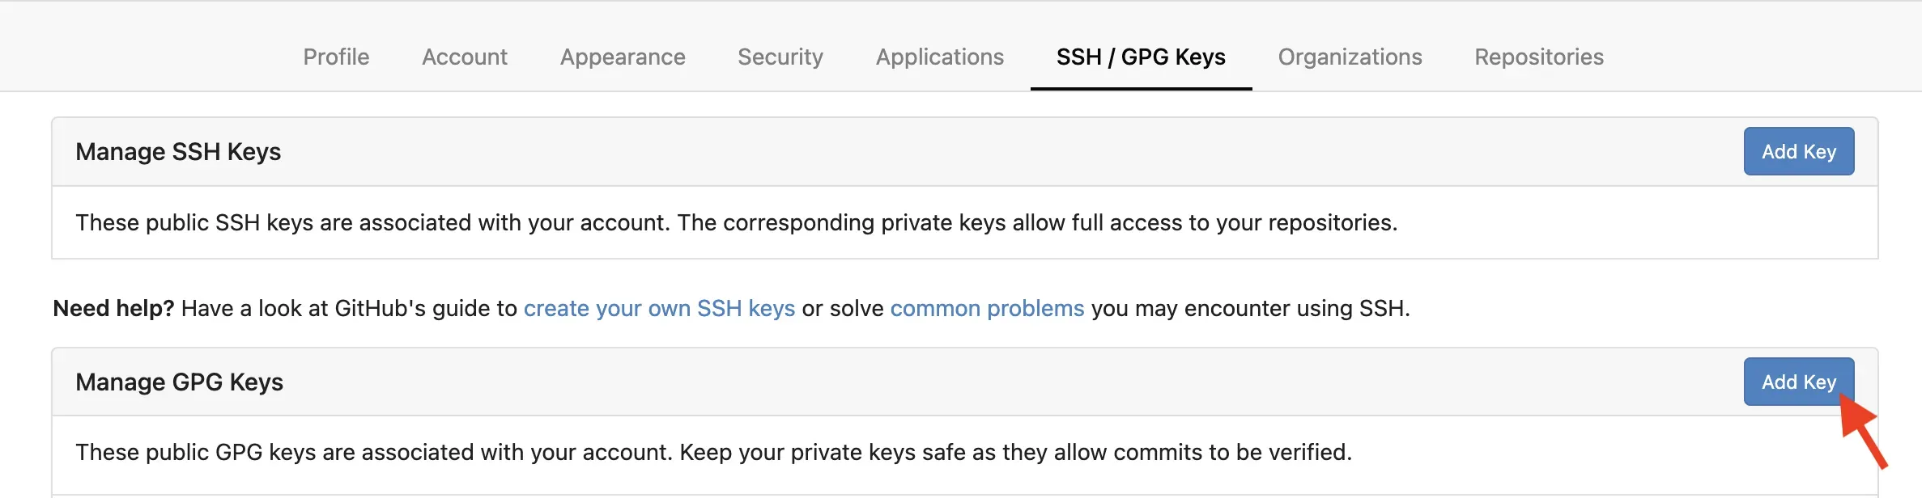Image resolution: width=1922 pixels, height=498 pixels.
Task: Switch to the Account tab
Action: [x=465, y=57]
